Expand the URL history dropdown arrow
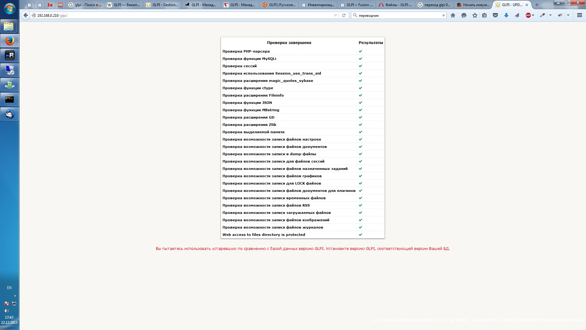The width and height of the screenshot is (586, 330). [x=335, y=15]
